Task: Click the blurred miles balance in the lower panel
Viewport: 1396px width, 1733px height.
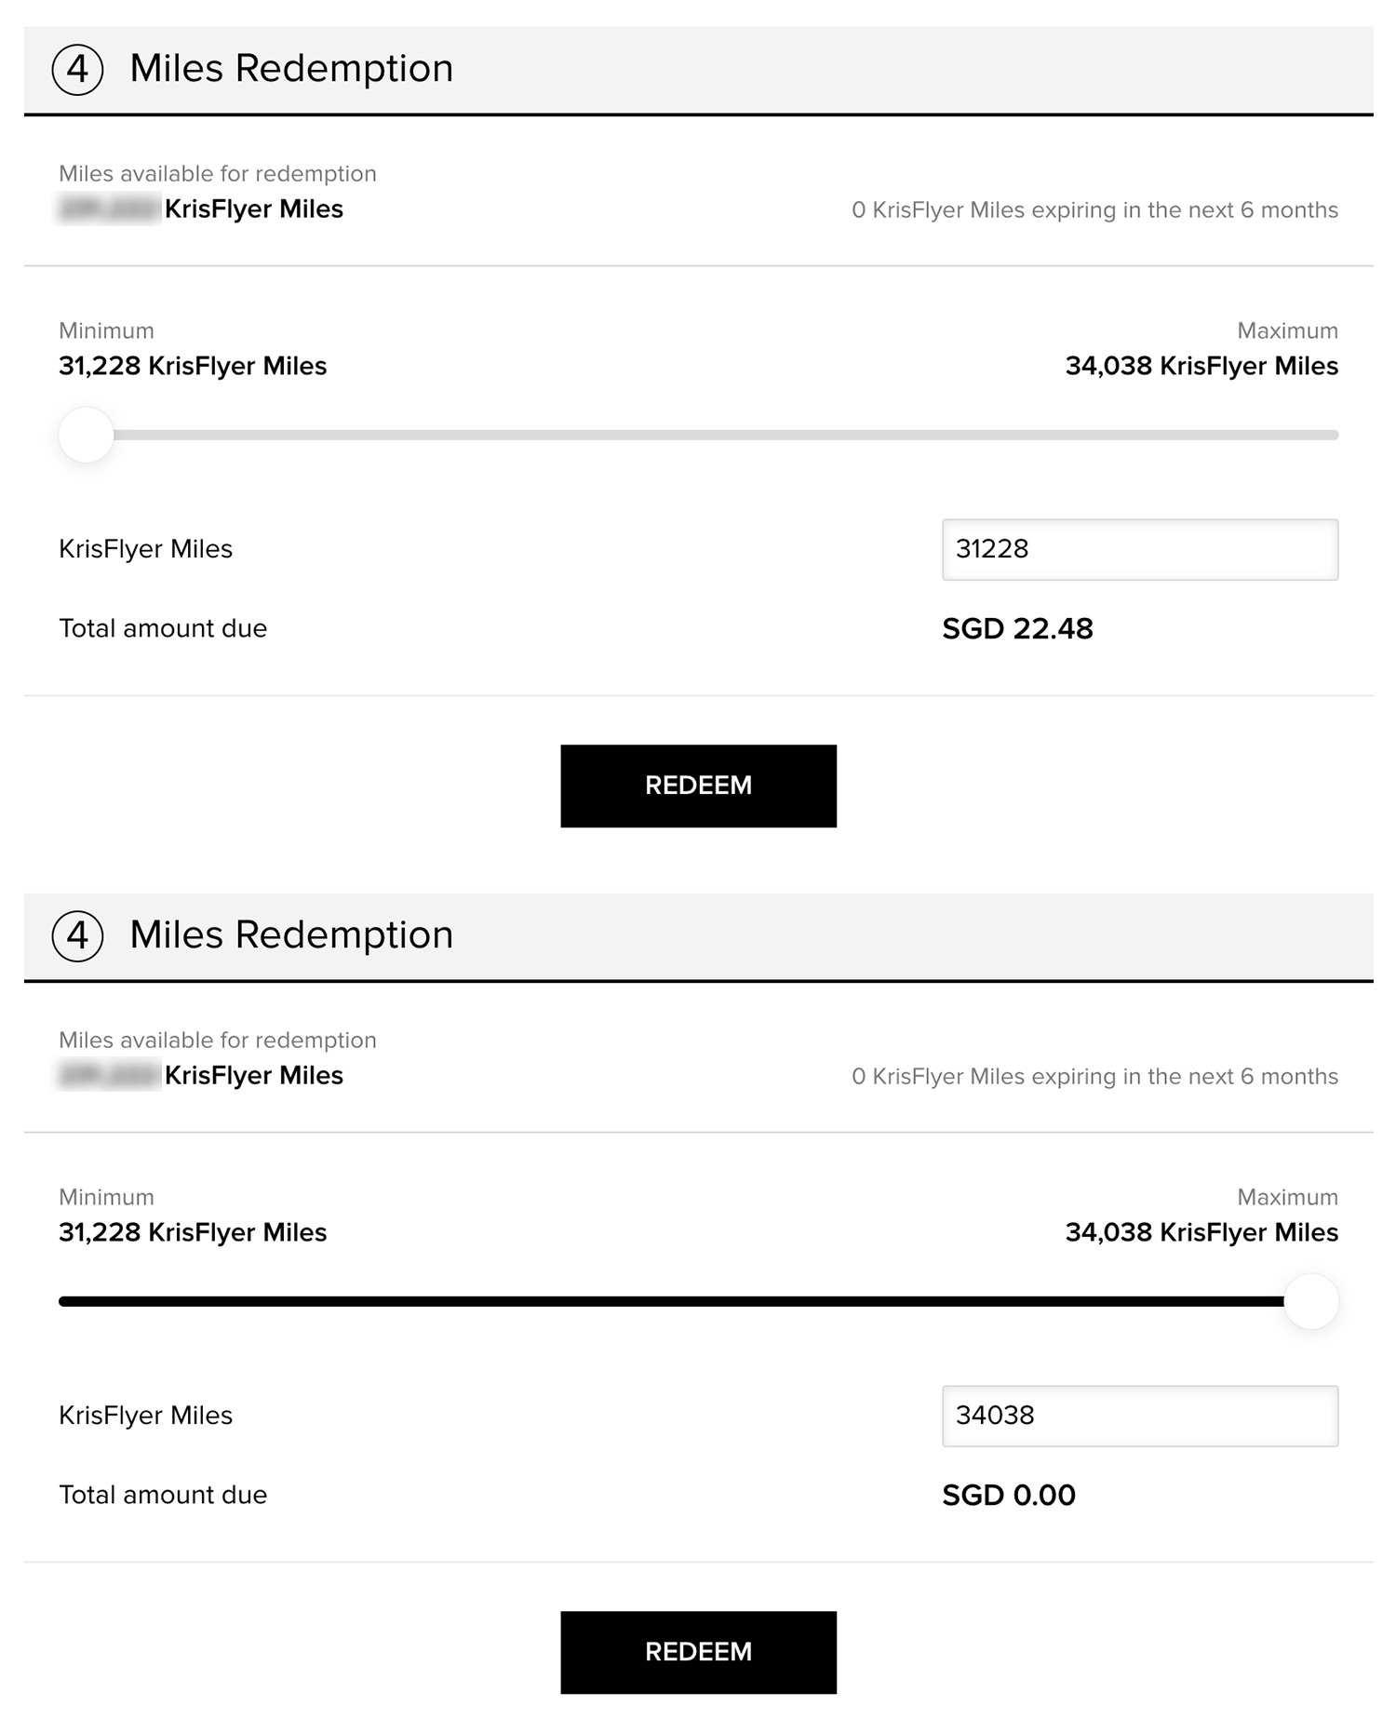Action: click(109, 1076)
